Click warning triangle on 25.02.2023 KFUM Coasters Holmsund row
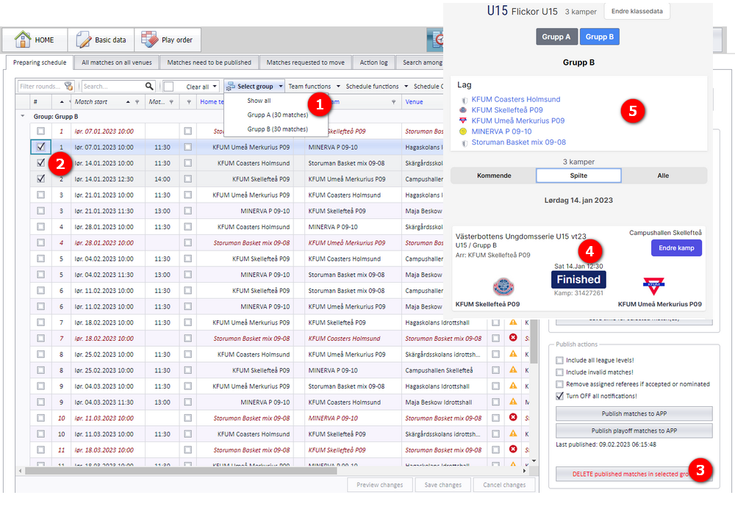Viewport: 735px width, 520px height. [513, 354]
